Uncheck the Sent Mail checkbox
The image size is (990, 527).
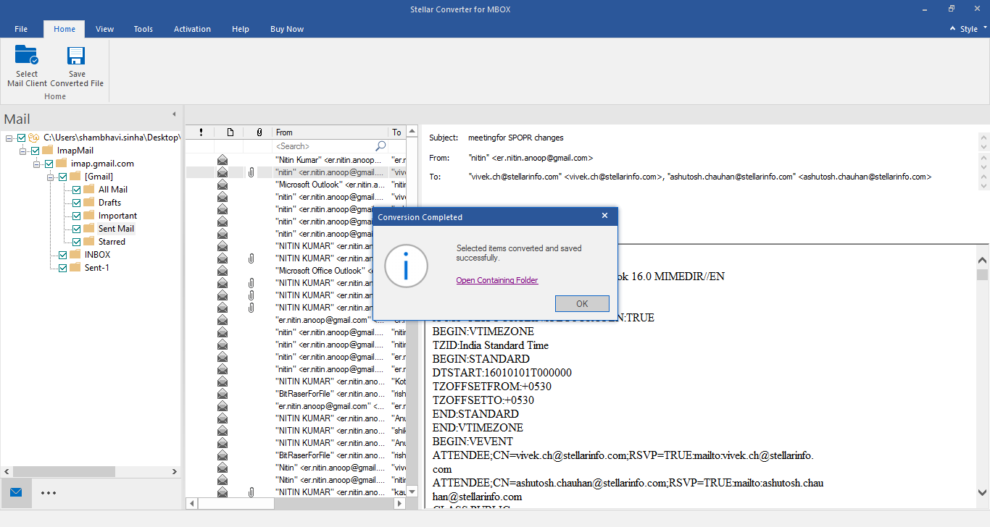pyautogui.click(x=76, y=229)
